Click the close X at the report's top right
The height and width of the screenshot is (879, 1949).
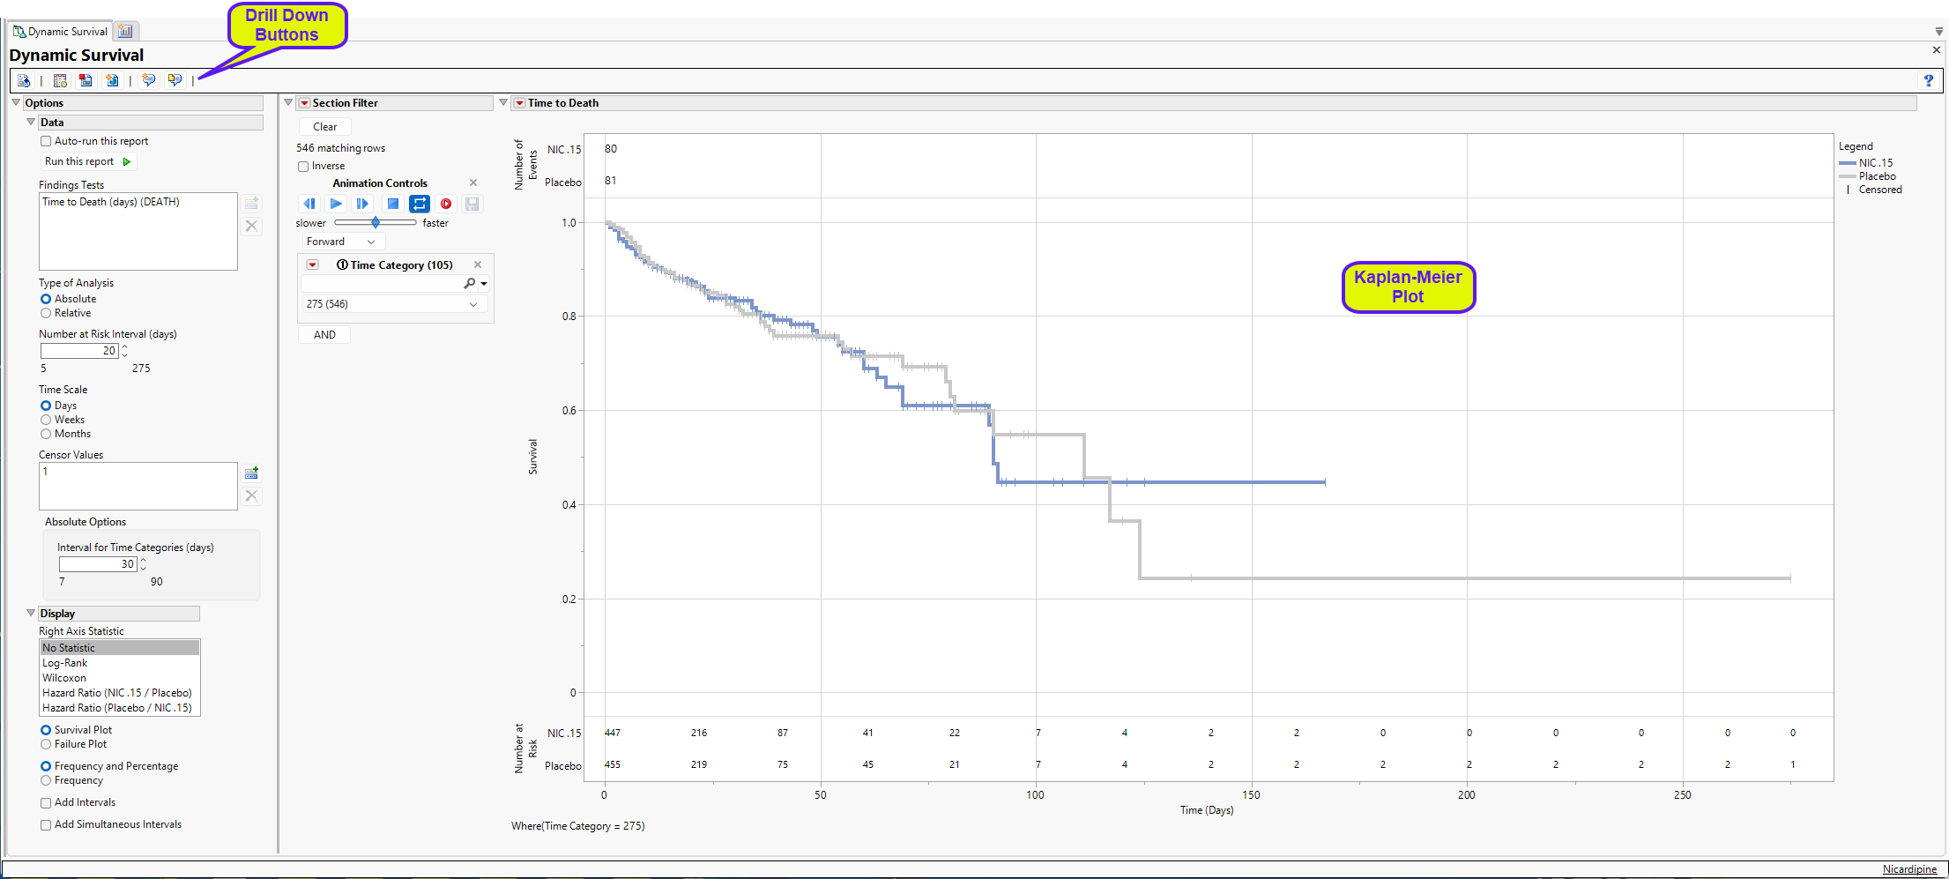[1937, 49]
